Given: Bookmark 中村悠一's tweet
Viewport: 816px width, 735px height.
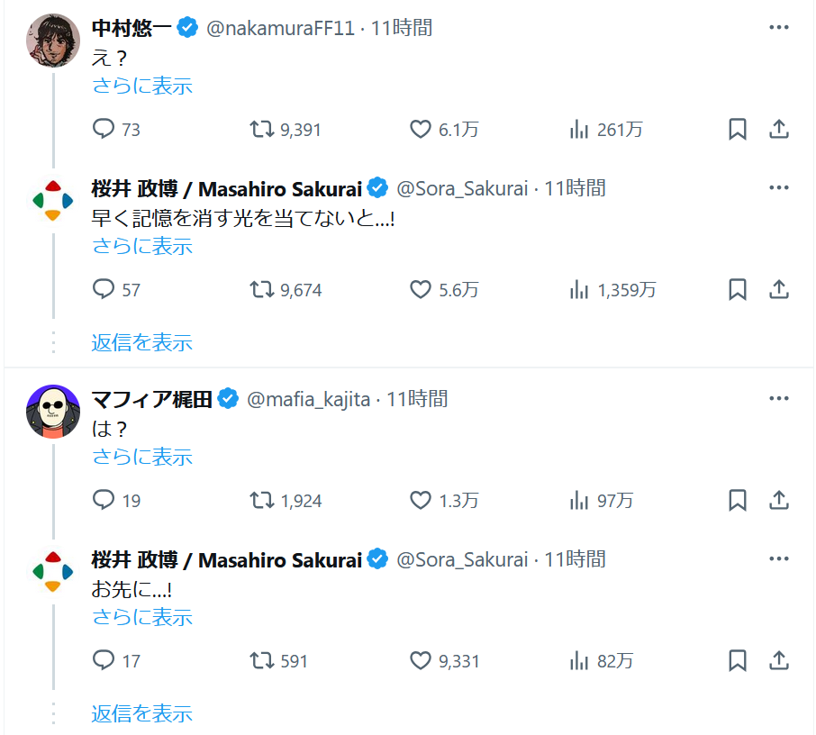Looking at the screenshot, I should pyautogui.click(x=737, y=130).
